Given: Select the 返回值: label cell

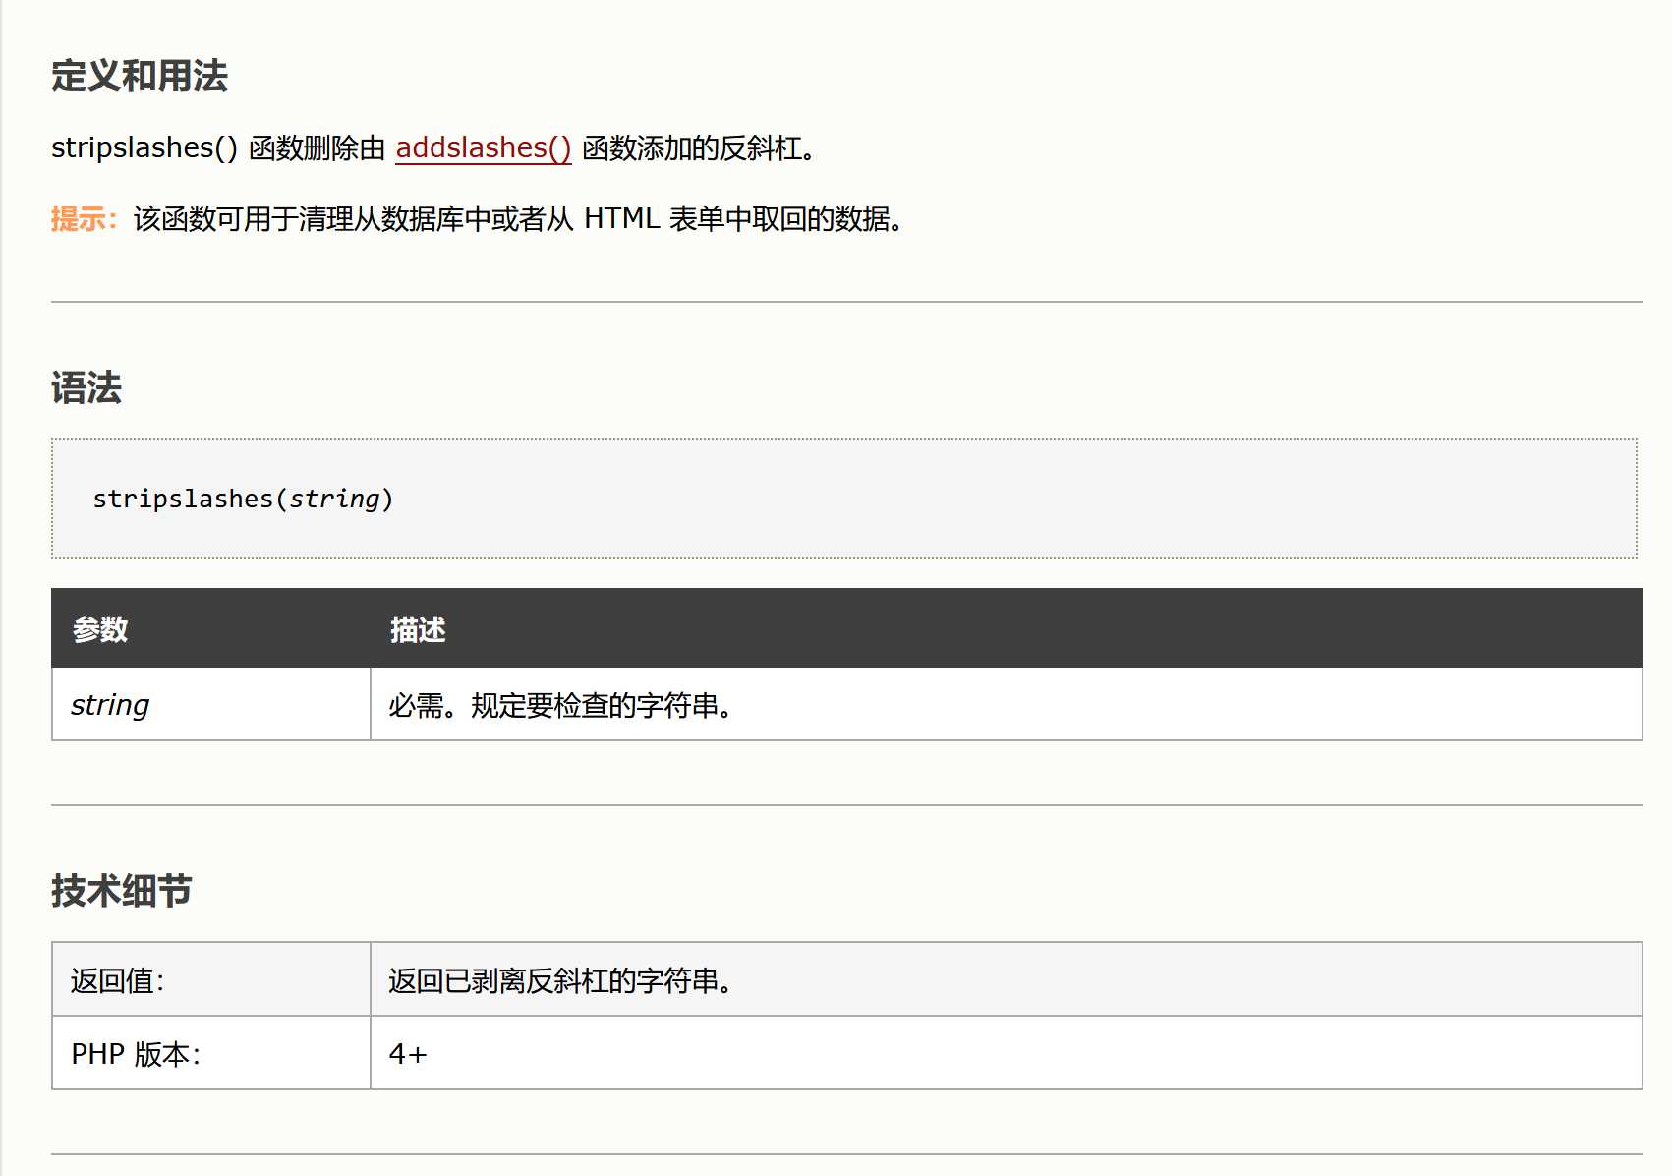Looking at the screenshot, I should 211,979.
